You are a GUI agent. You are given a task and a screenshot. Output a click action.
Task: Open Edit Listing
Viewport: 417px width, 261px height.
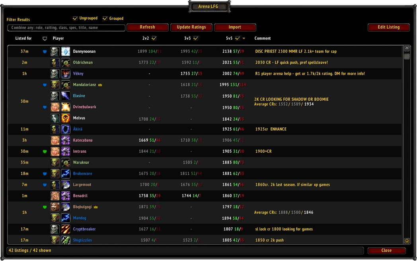[388, 27]
